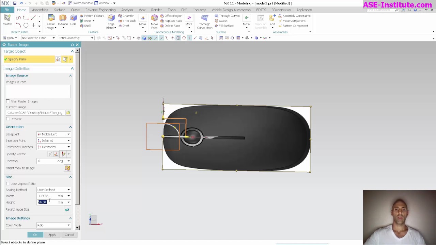
Task: Open the Scaling Method dropdown
Action: [53, 190]
